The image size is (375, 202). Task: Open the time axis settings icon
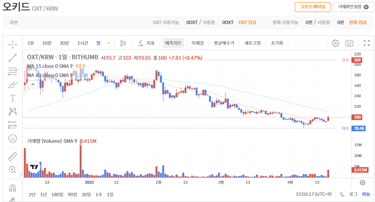tap(363, 183)
